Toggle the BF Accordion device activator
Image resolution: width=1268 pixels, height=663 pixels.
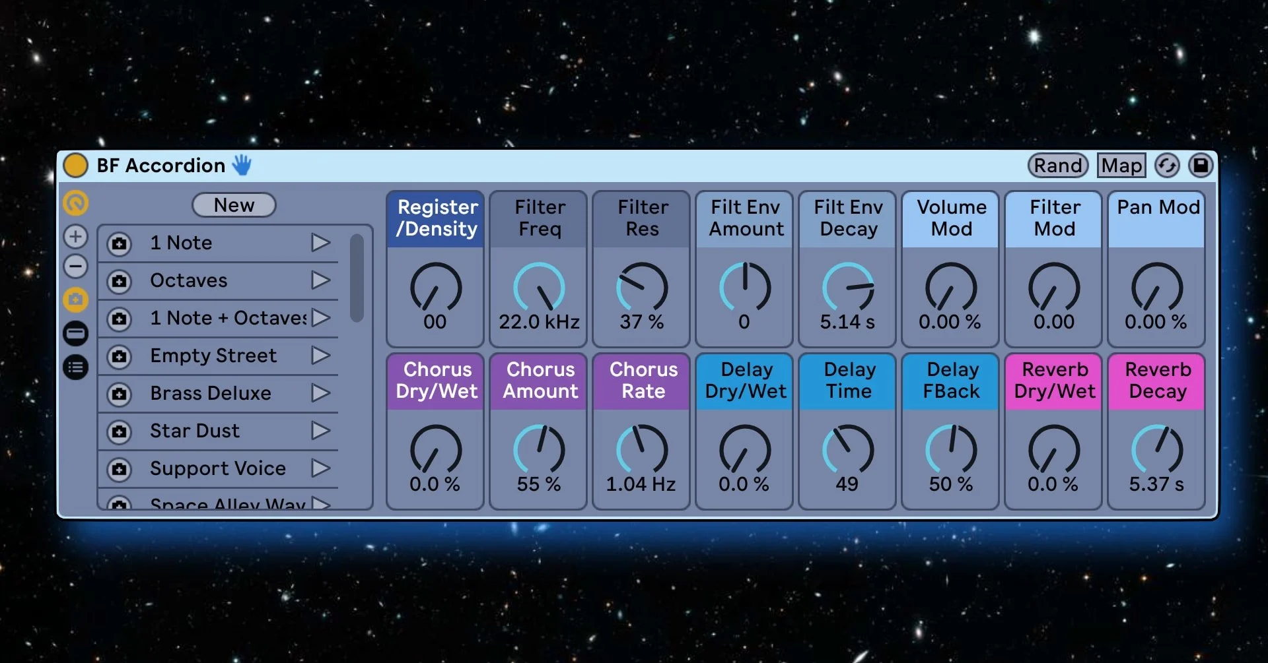pos(75,166)
